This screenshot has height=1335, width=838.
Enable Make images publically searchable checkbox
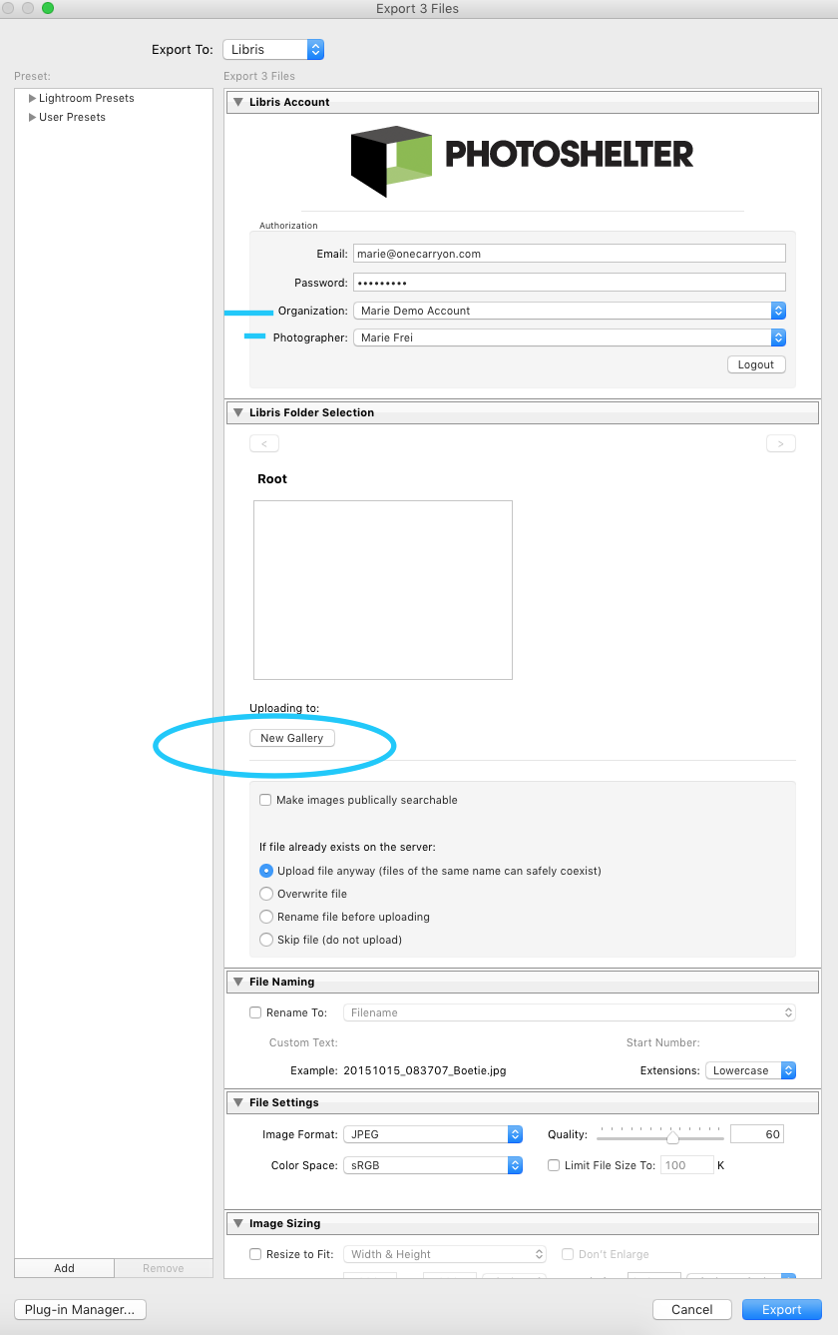[265, 800]
